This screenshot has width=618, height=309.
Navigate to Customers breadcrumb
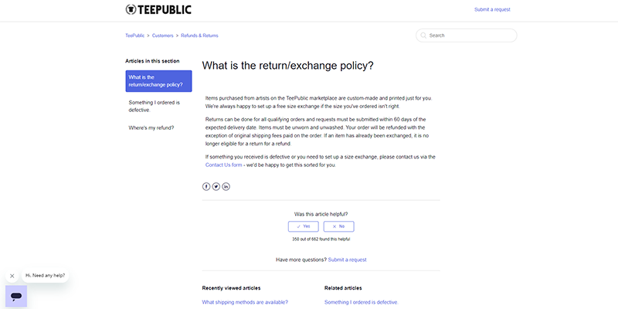pyautogui.click(x=162, y=36)
